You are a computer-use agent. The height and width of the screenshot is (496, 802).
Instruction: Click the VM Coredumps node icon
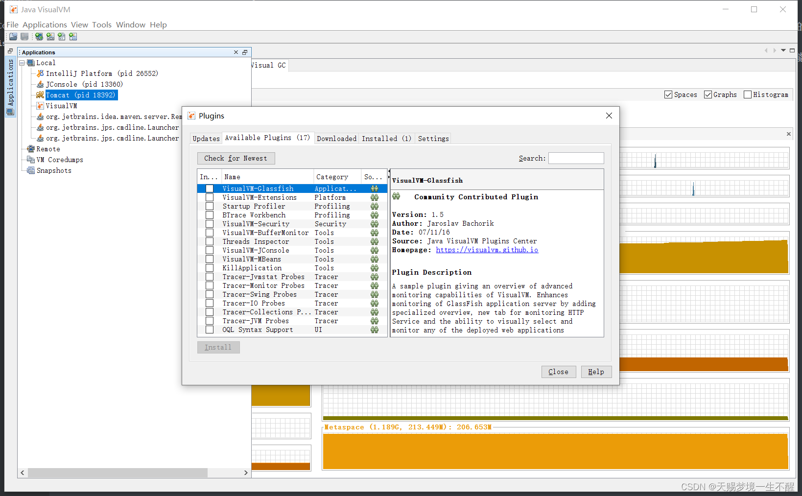31,160
